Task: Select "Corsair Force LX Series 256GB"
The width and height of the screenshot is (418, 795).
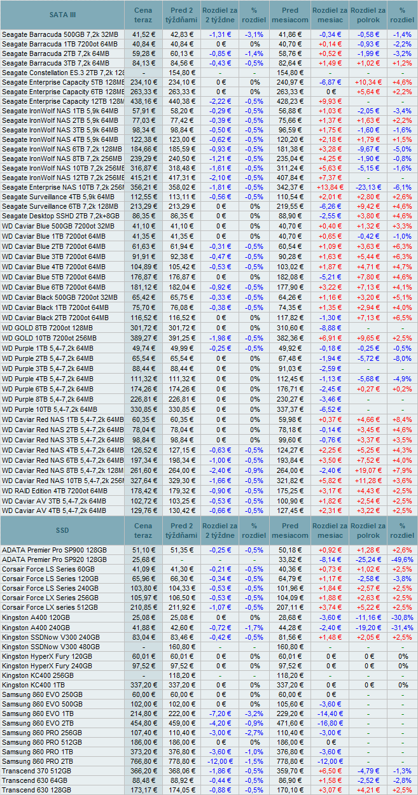Action: click(50, 598)
